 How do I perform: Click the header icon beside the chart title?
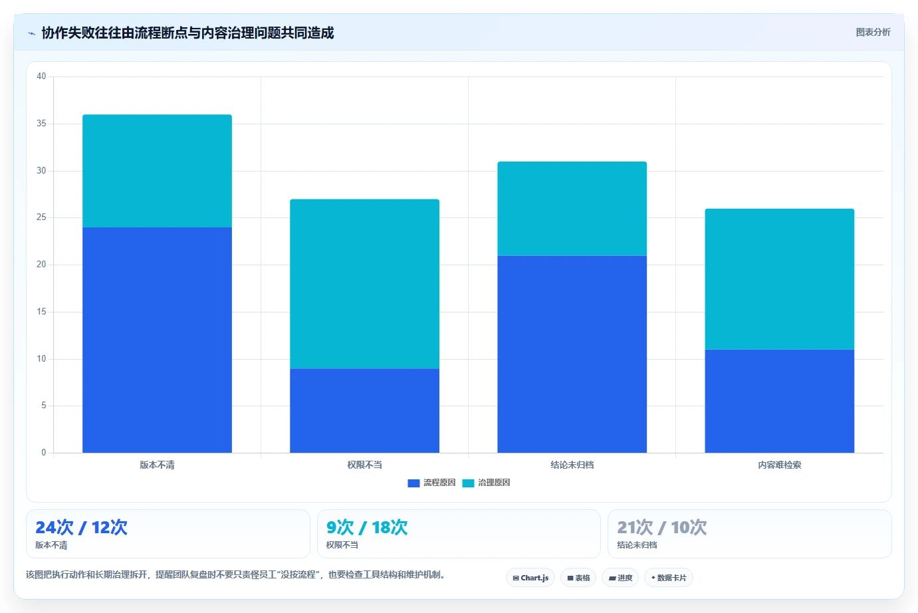pyautogui.click(x=31, y=33)
